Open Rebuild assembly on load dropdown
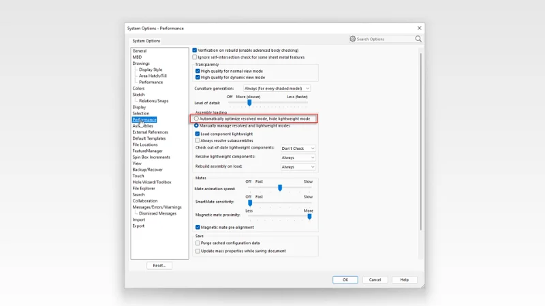The height and width of the screenshot is (306, 545). (x=298, y=167)
